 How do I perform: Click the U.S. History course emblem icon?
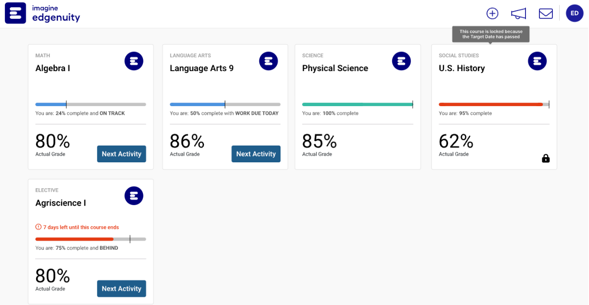[x=537, y=61]
